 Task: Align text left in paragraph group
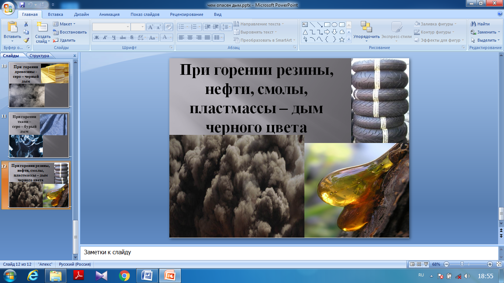coord(181,37)
